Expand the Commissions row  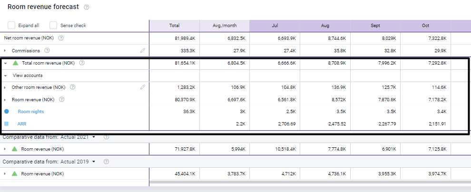pyautogui.click(x=5, y=50)
